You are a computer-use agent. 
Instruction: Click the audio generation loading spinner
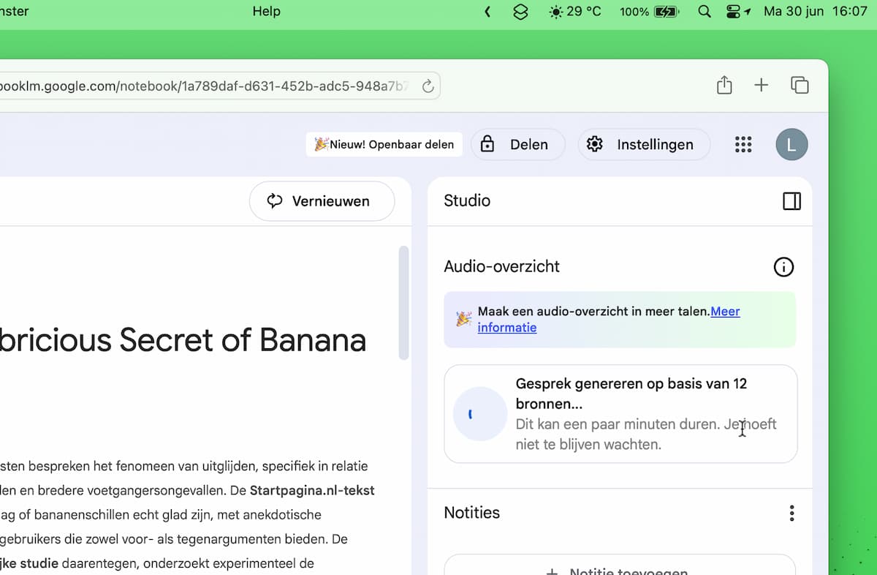pos(479,414)
